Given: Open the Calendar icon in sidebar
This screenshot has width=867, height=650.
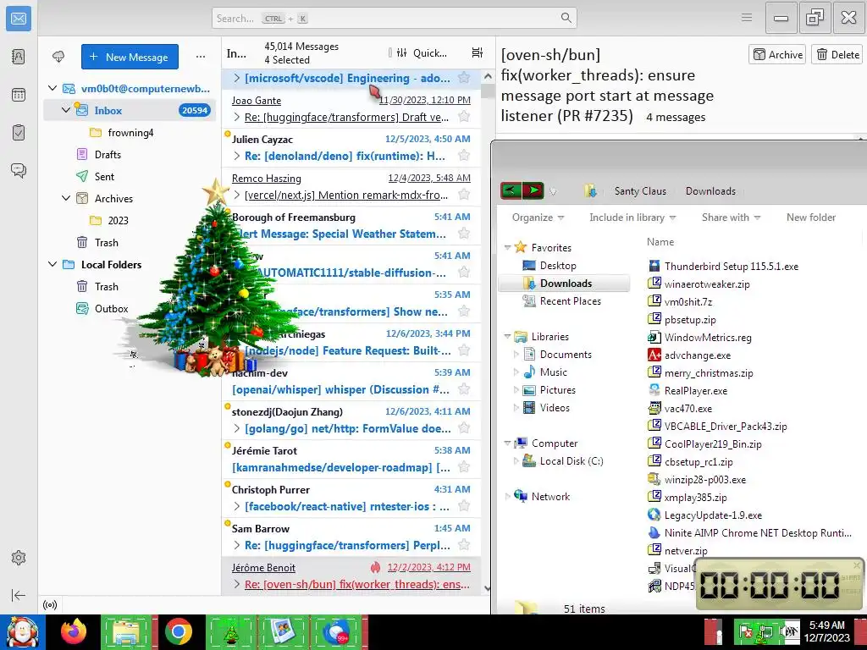Looking at the screenshot, I should click(19, 95).
